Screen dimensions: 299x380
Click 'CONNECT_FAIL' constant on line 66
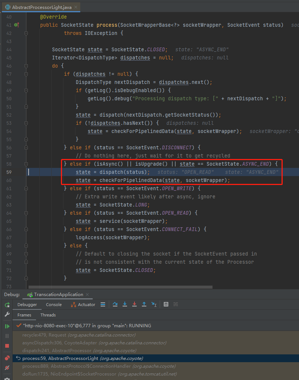click(179, 229)
